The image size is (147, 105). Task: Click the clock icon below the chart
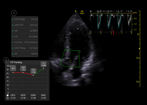click(7, 98)
